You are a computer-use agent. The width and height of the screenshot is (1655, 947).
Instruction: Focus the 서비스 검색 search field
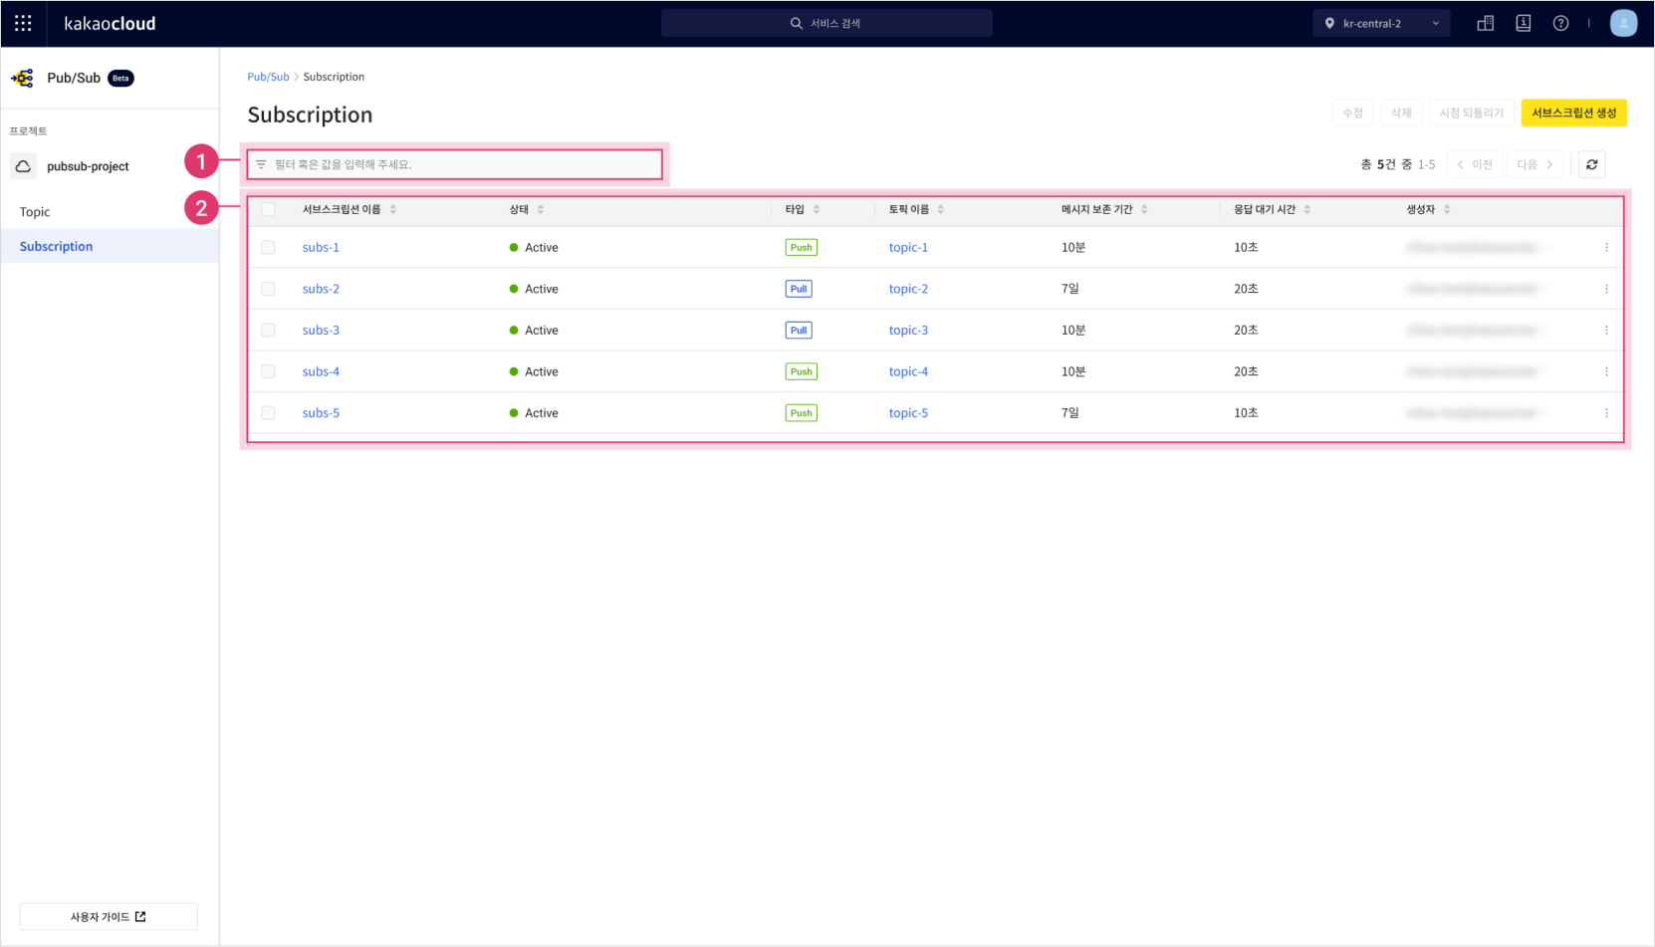click(x=827, y=23)
